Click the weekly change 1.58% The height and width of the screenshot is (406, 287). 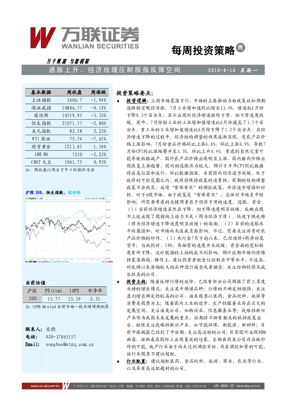coord(100,147)
